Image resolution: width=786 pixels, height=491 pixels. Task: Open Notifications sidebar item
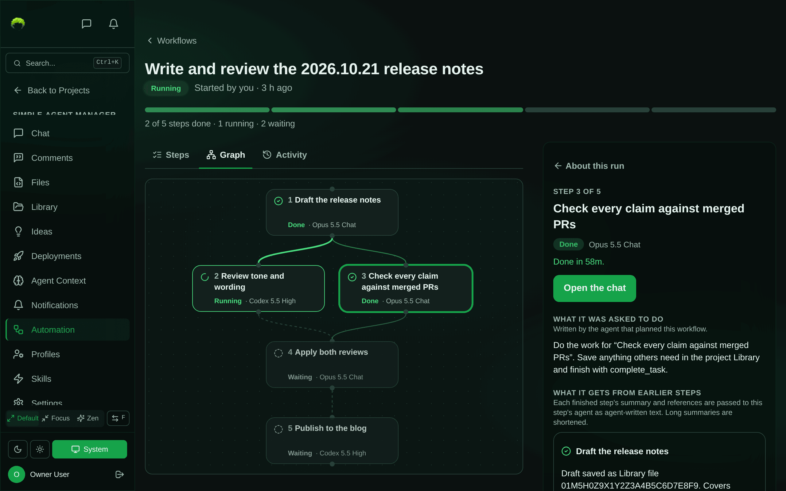click(68, 305)
